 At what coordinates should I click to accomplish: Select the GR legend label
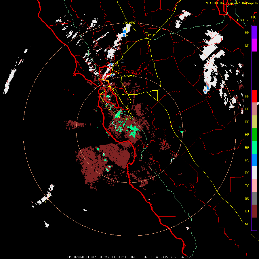point(247,109)
